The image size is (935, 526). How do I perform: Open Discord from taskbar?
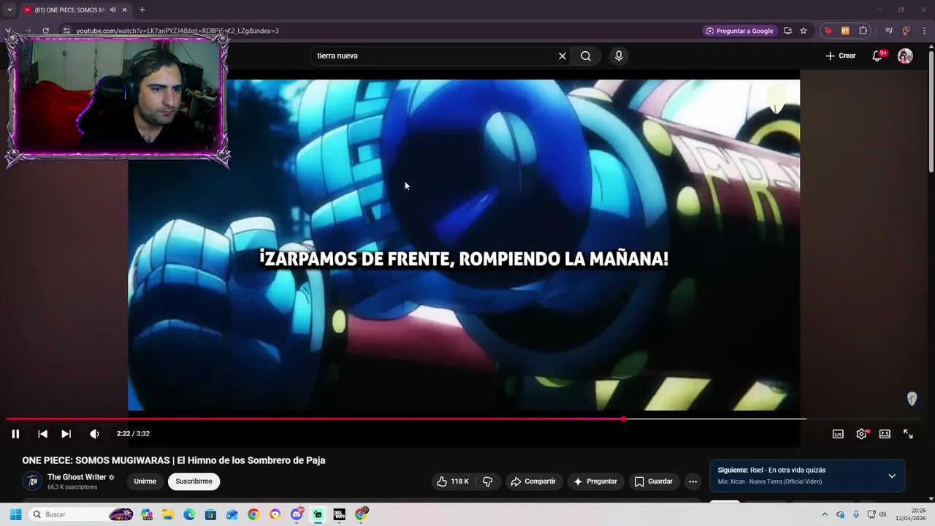(x=297, y=514)
